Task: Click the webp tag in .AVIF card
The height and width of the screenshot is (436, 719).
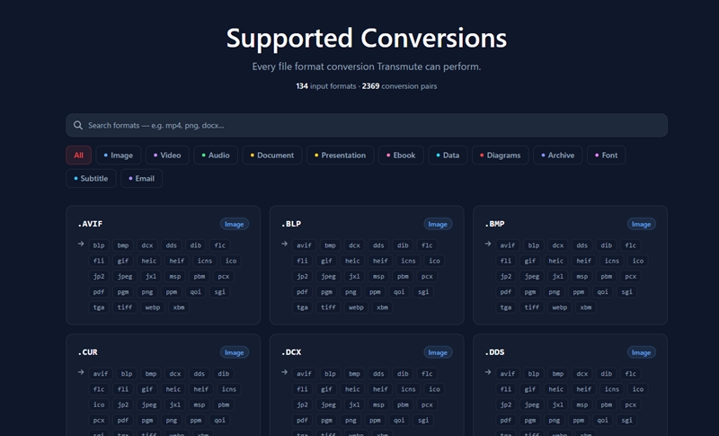Action: (152, 307)
